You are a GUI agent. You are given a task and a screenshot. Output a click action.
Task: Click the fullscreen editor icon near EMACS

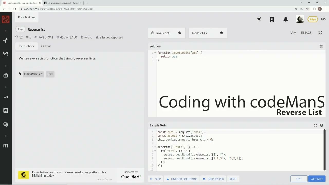click(x=320, y=33)
